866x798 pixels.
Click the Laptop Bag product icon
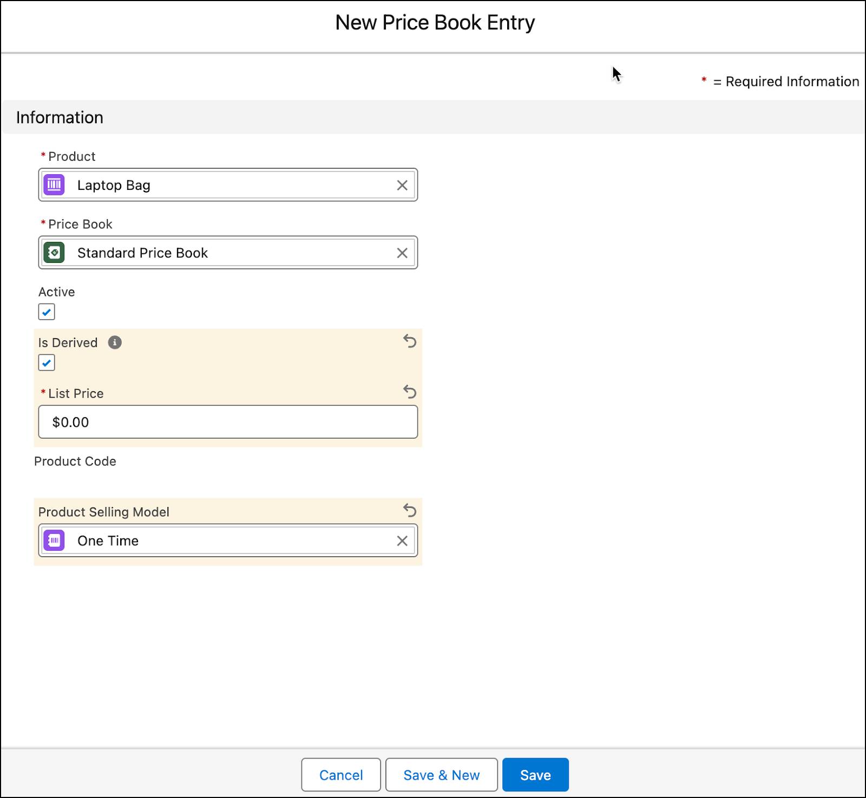pyautogui.click(x=54, y=185)
